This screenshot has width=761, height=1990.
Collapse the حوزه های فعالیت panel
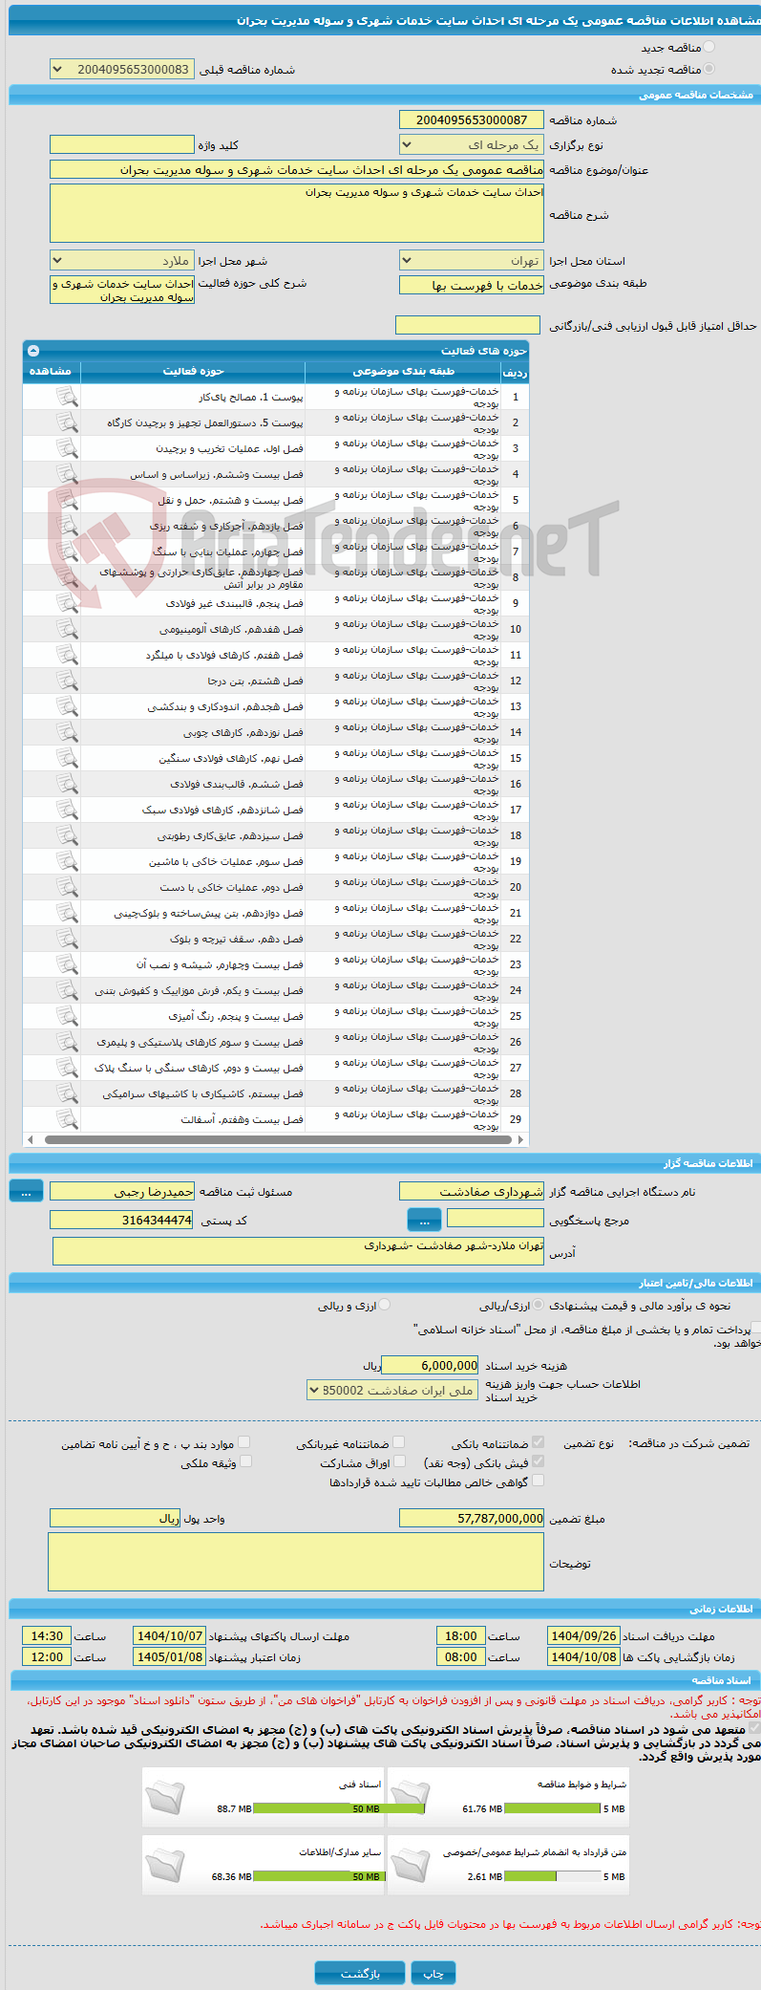pos(33,351)
